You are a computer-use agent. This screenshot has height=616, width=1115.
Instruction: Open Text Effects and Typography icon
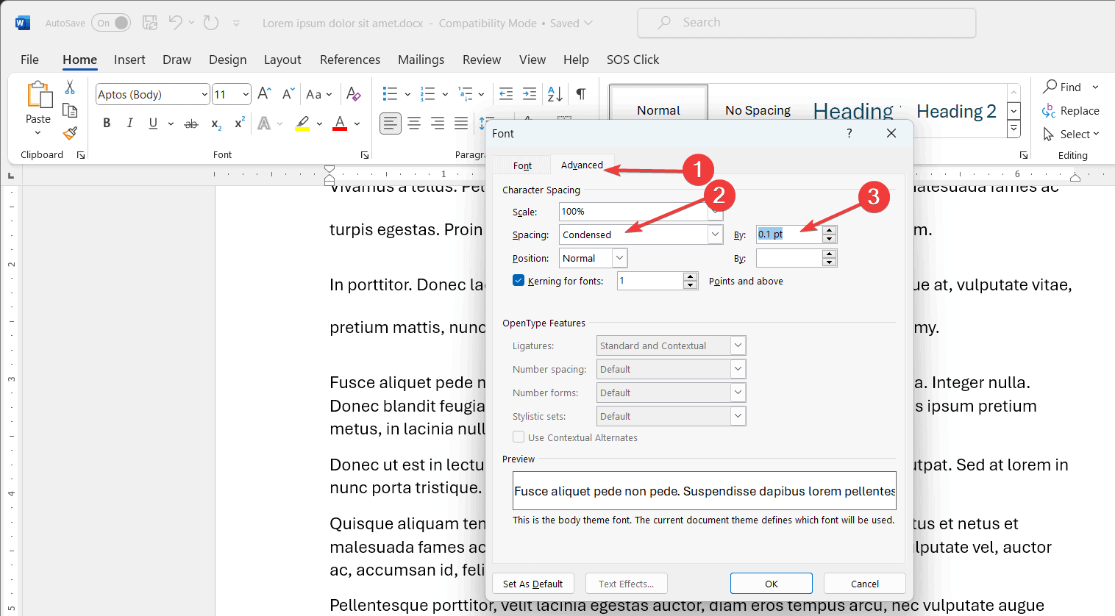264,123
